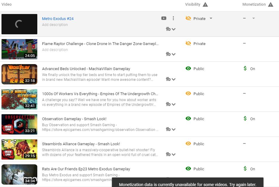Click the Video column header
Screen dimensions: 279x187
click(7, 4)
